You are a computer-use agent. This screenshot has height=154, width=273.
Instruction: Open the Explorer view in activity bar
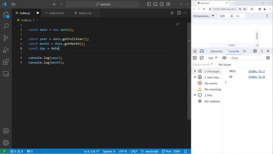tap(6, 15)
